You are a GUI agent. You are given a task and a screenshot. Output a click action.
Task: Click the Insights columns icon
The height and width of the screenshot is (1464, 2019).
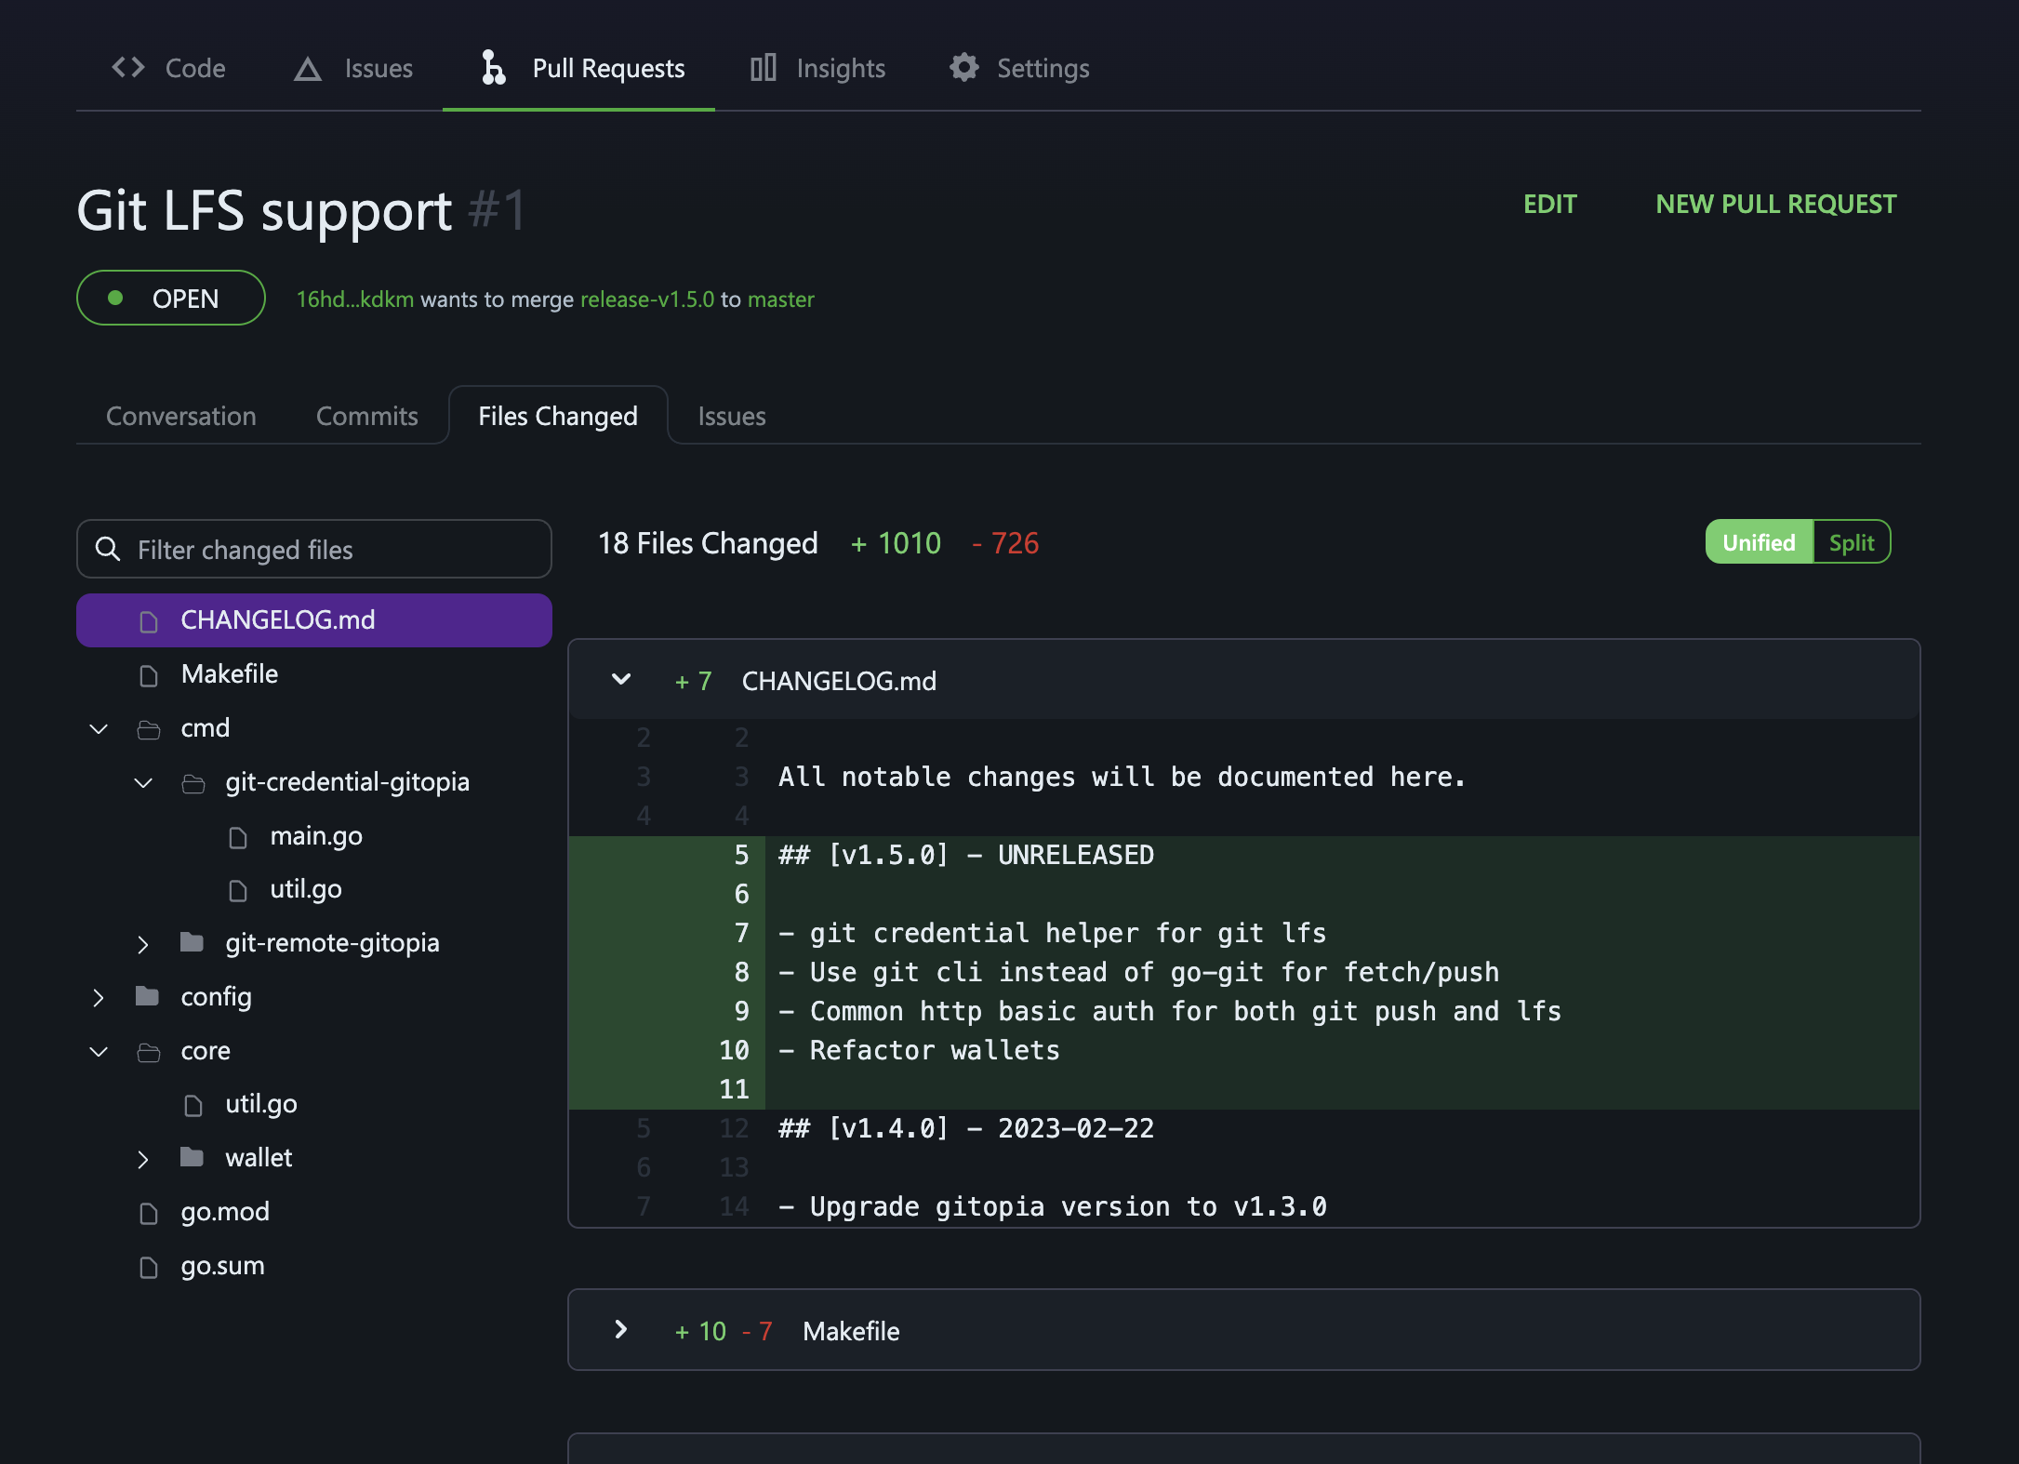763,68
